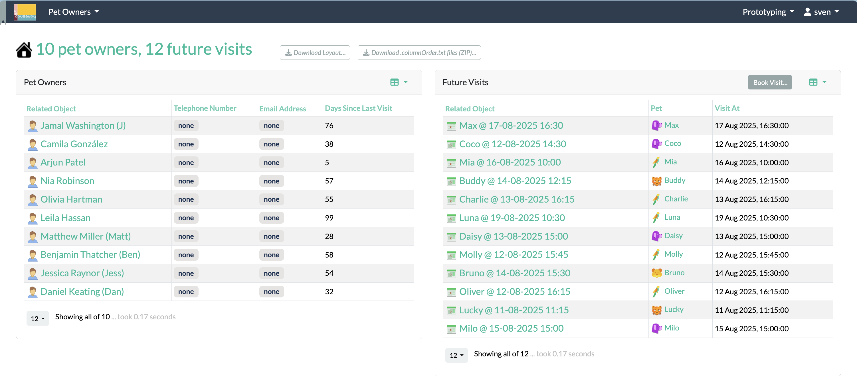This screenshot has height=392, width=857.
Task: Click the hamster icon next to Bruno
Action: [656, 273]
